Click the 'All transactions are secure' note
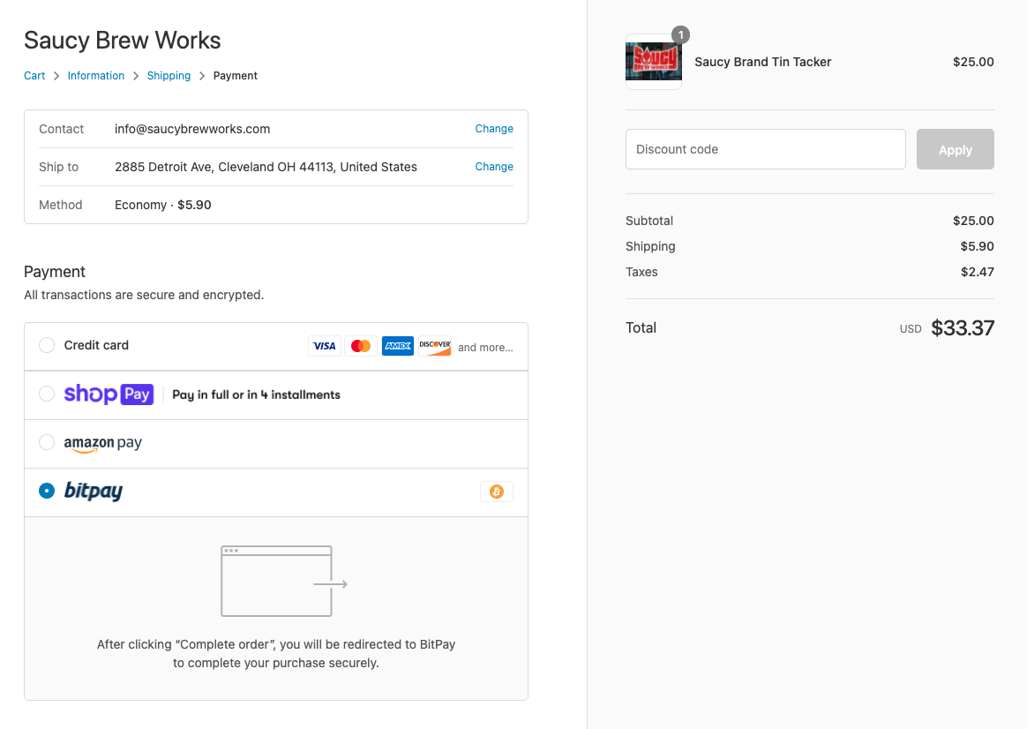The image size is (1027, 729). [x=144, y=295]
